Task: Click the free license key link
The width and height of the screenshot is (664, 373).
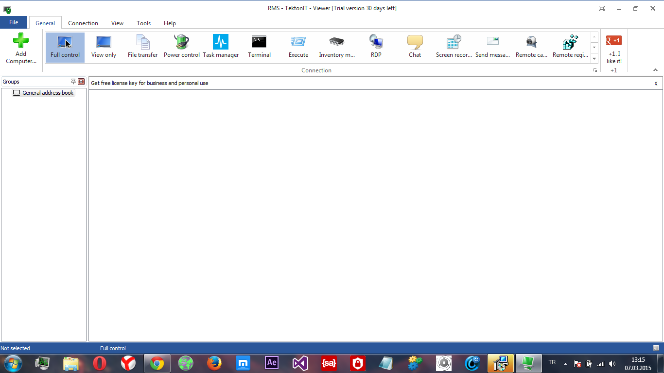Action: 150,83
